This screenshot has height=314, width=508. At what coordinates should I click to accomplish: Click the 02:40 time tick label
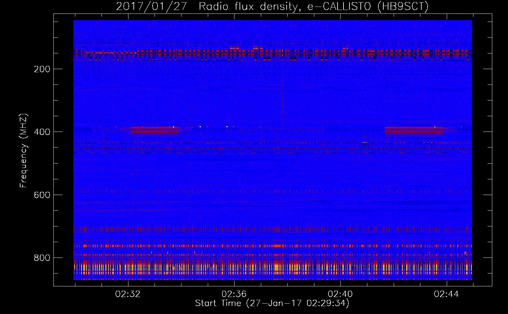click(x=340, y=294)
